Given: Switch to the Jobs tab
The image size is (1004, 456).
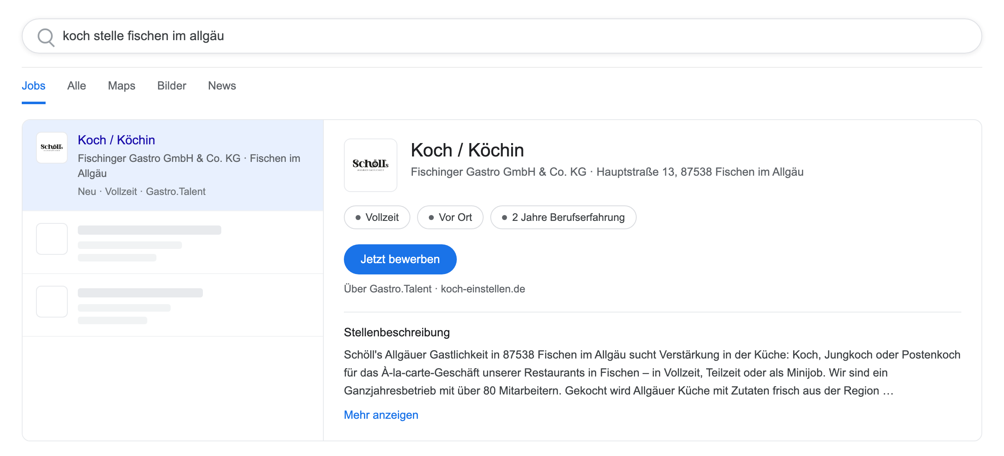Looking at the screenshot, I should pyautogui.click(x=33, y=86).
